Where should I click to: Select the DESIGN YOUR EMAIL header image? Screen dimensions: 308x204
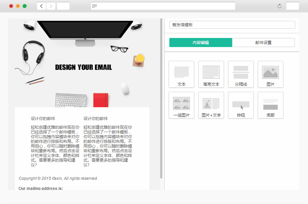click(82, 63)
